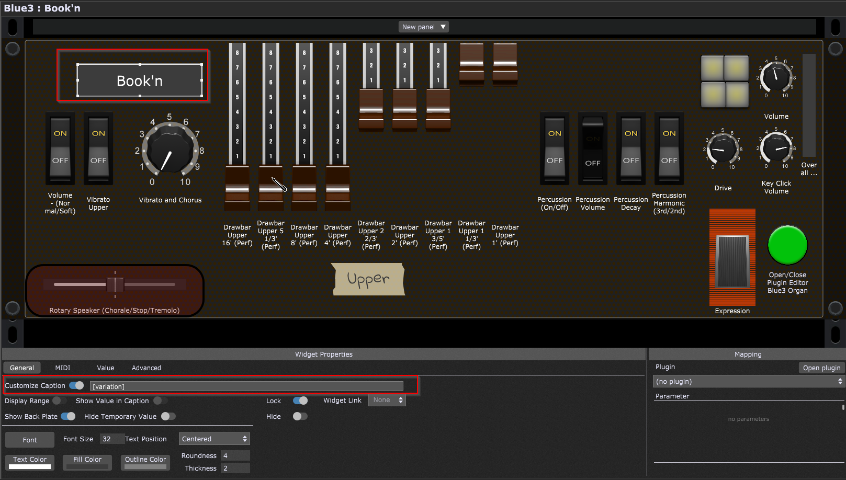Open the Advanced tab
The width and height of the screenshot is (846, 480).
click(146, 368)
